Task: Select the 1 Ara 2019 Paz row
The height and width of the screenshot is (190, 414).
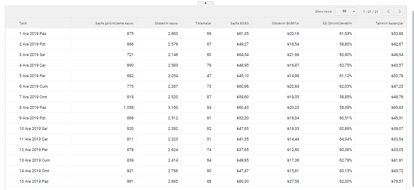Action: click(33, 33)
